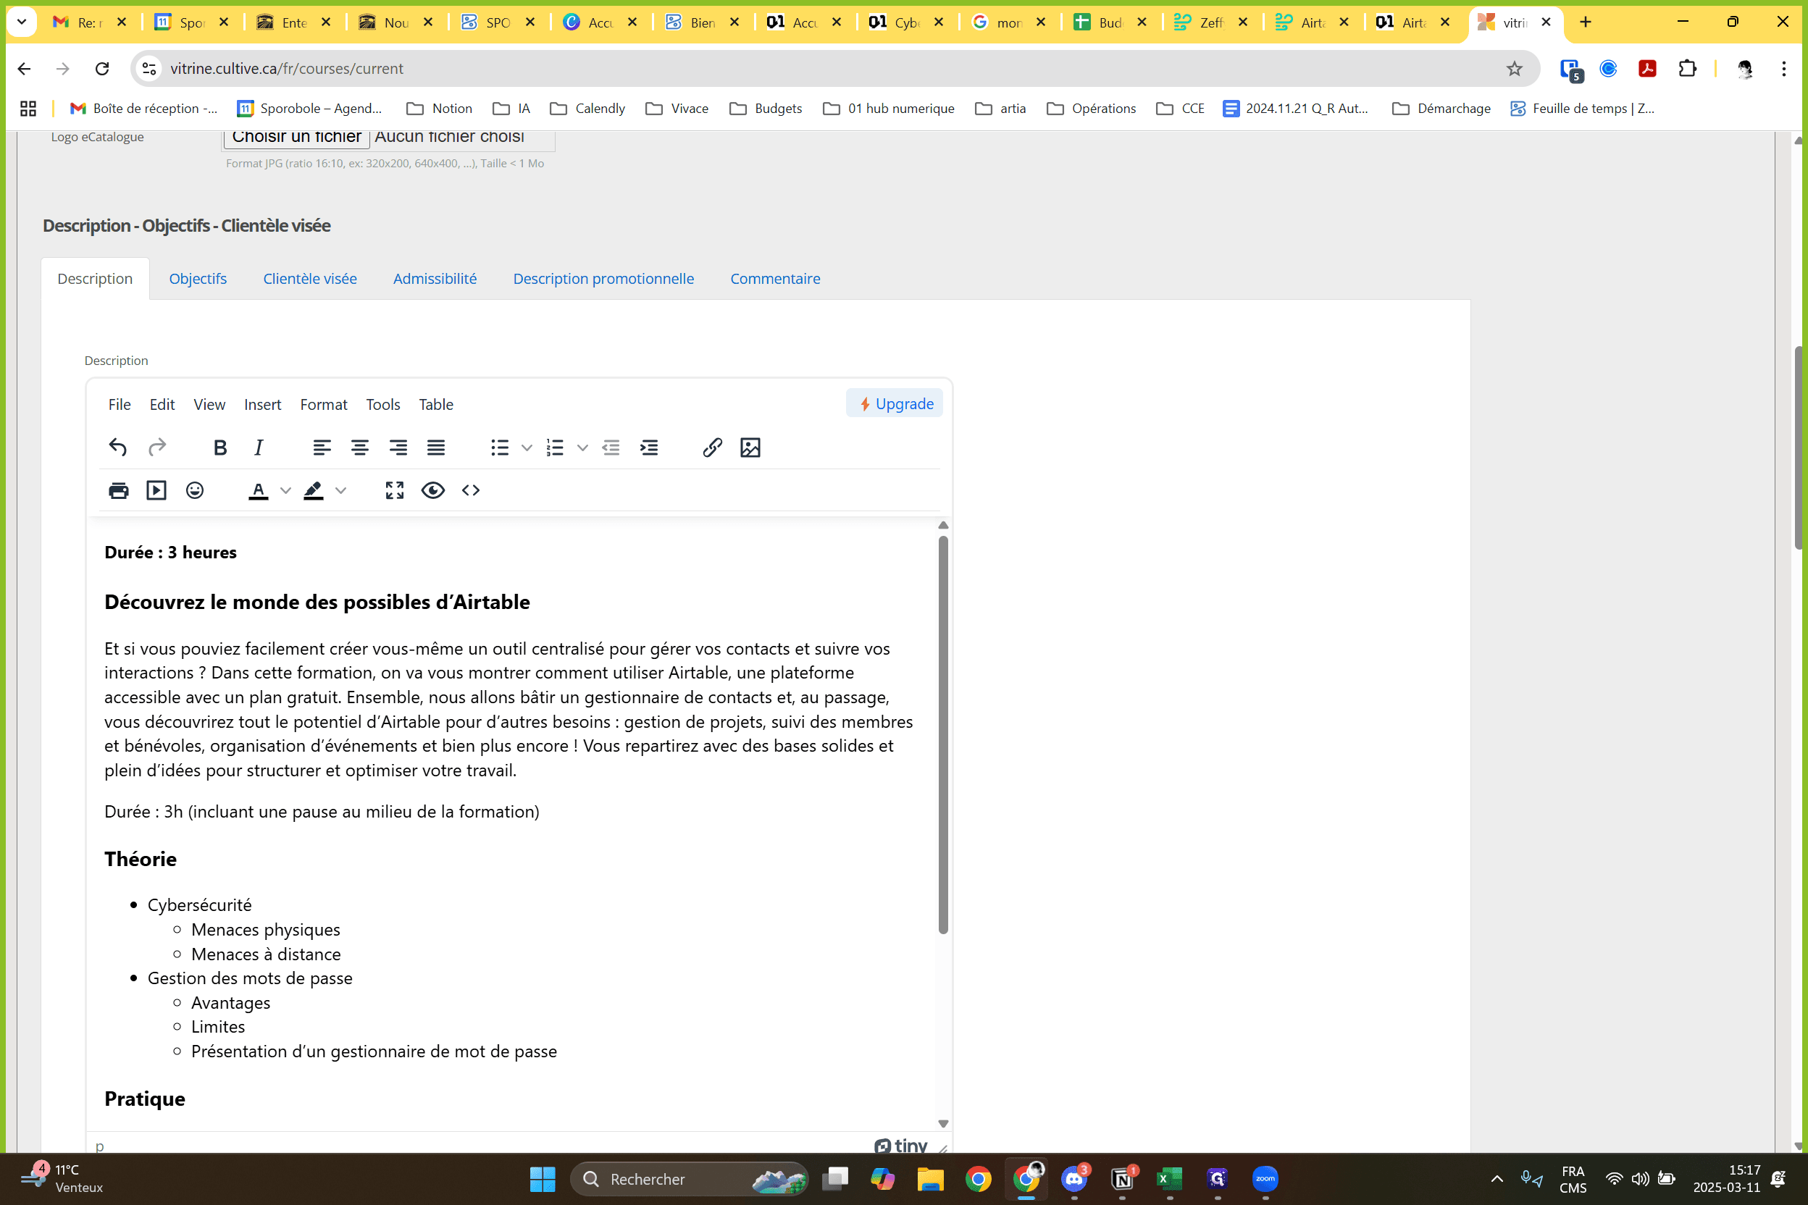This screenshot has width=1808, height=1205.
Task: Insert an image into the editor
Action: (x=750, y=448)
